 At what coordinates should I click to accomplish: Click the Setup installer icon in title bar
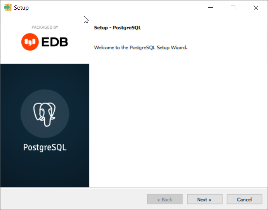[x=8, y=8]
